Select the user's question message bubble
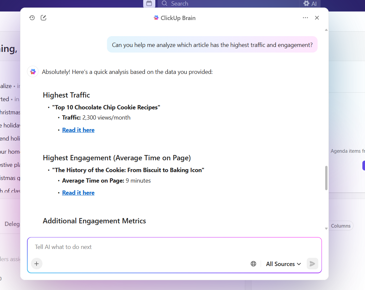The height and width of the screenshot is (290, 365). click(212, 44)
